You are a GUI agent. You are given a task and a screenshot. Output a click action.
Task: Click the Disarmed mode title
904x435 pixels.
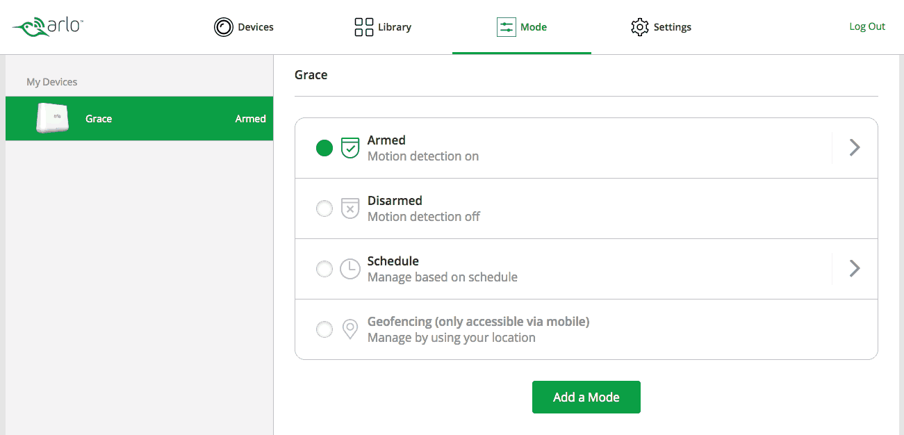click(395, 201)
